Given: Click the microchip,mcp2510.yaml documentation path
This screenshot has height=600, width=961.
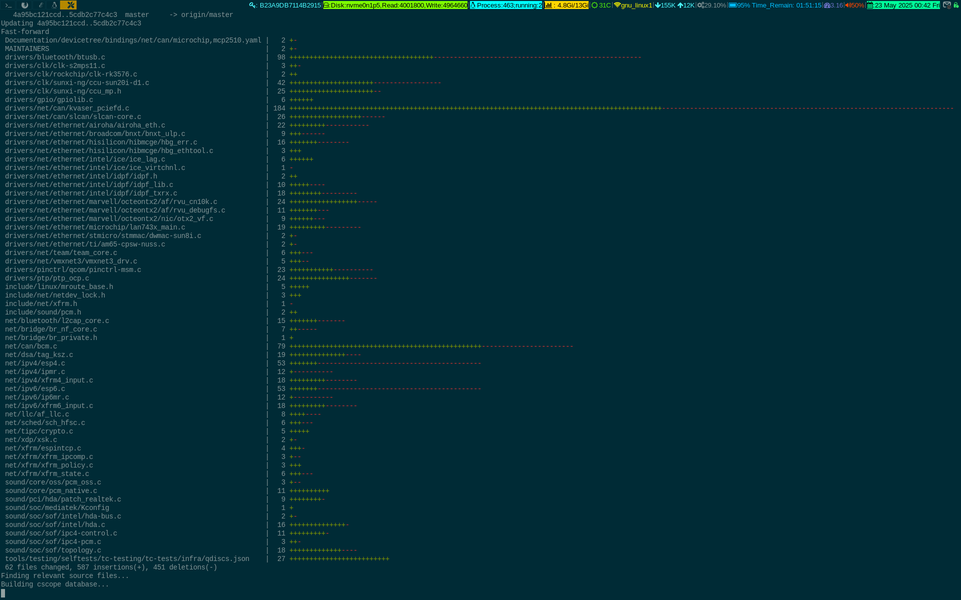Looking at the screenshot, I should pyautogui.click(x=133, y=40).
